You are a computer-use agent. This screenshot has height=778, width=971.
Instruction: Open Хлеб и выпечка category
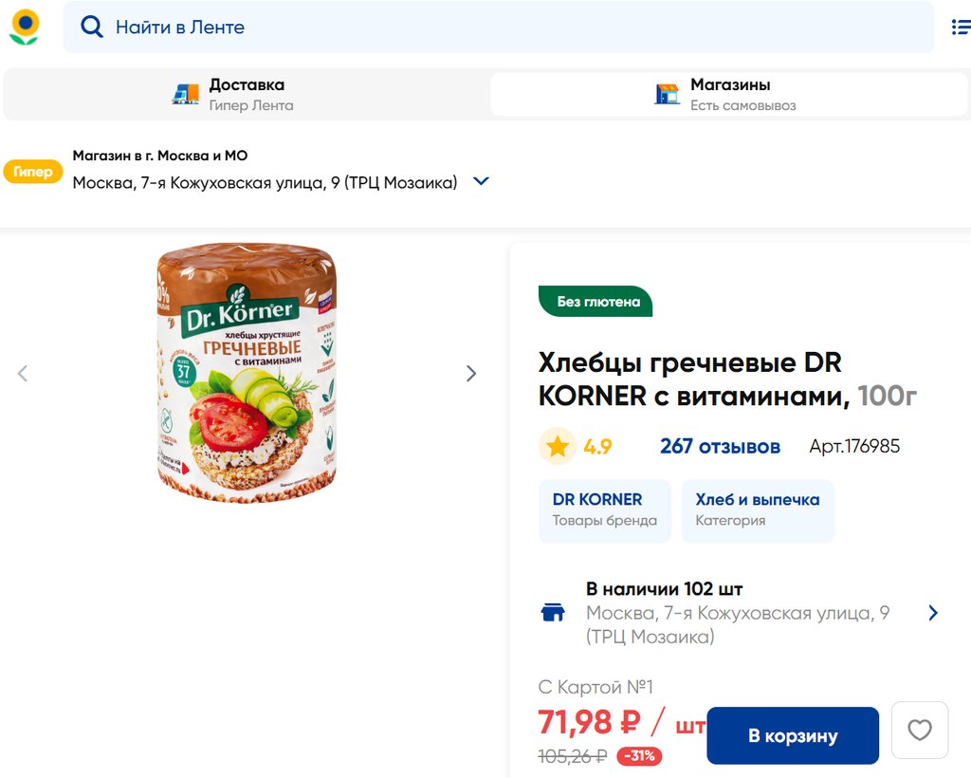tap(757, 510)
